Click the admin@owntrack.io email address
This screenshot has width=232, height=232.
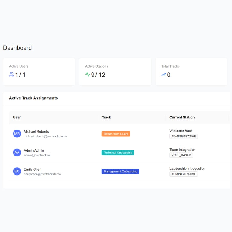[37, 155]
